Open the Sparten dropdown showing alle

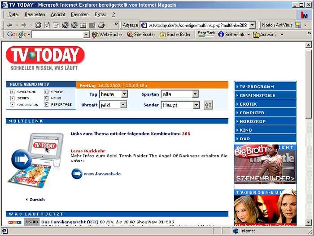point(195,94)
